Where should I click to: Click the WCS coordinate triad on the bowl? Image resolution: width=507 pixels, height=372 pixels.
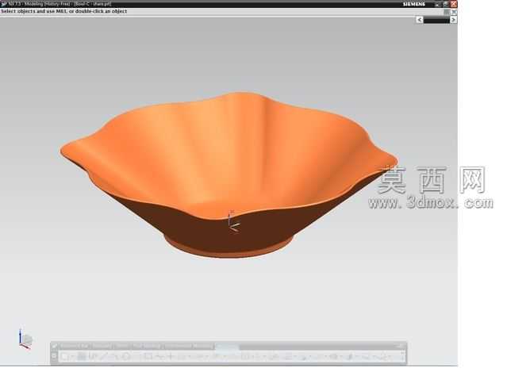pyautogui.click(x=233, y=221)
